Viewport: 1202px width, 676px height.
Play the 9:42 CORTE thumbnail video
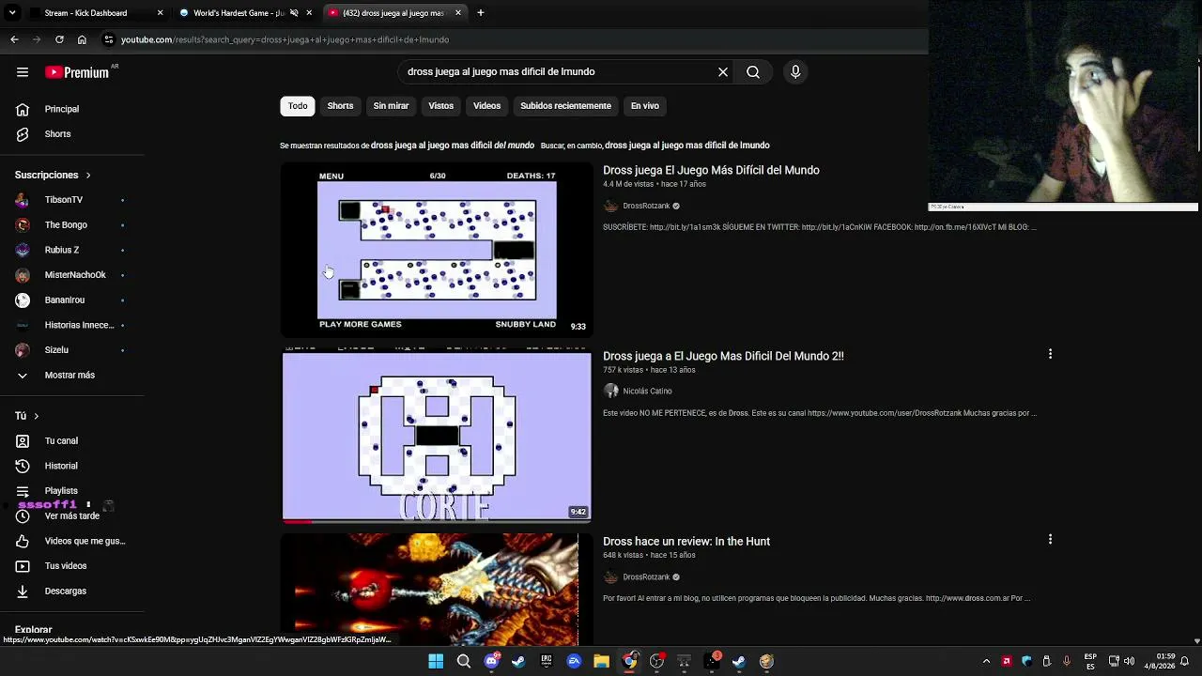click(x=437, y=436)
